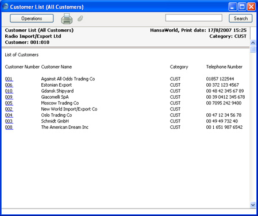258x216 pixels.
Task: Click telephone number 00 7095 242 9400
Action: click(x=224, y=103)
